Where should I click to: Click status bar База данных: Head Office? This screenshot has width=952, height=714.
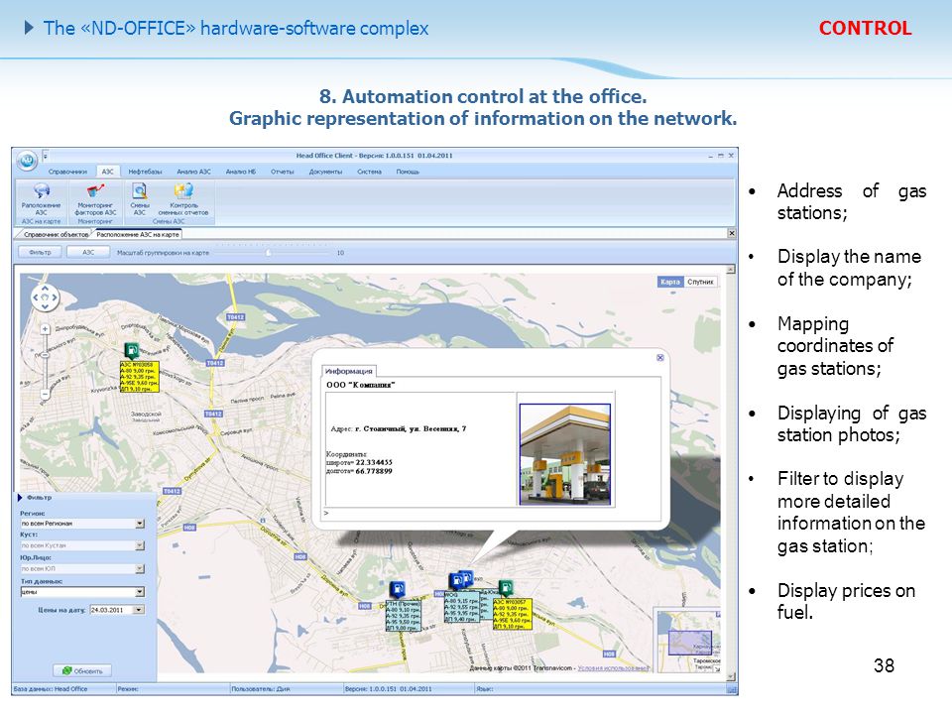(x=51, y=689)
